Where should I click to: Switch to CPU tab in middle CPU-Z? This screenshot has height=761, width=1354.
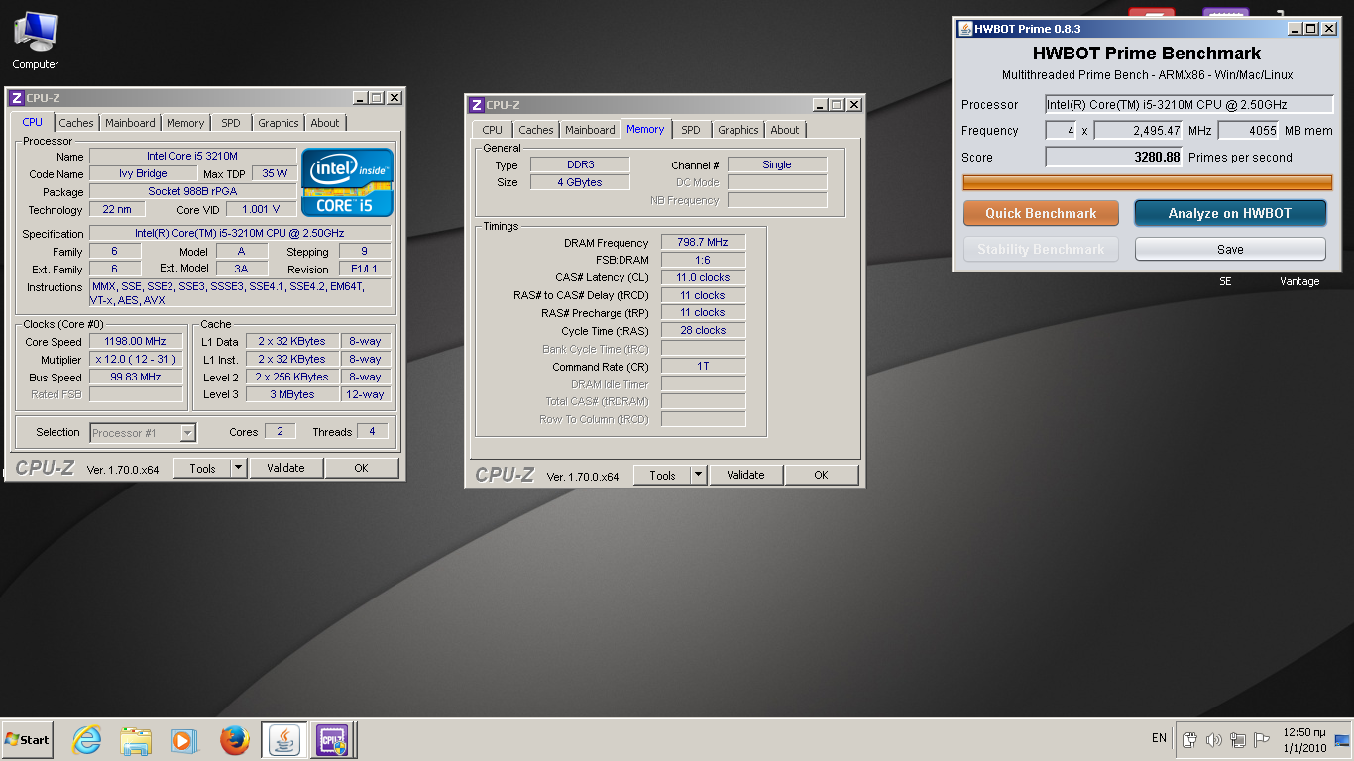493,130
